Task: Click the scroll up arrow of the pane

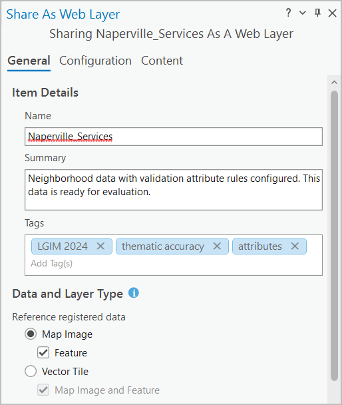Action: tap(334, 83)
